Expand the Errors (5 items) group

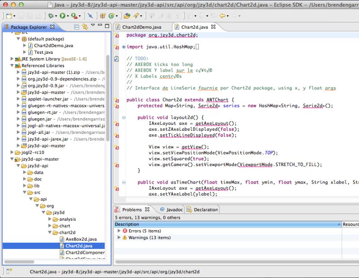pyautogui.click(x=118, y=230)
